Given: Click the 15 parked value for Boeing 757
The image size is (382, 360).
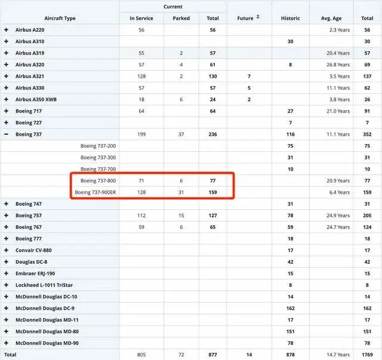Looking at the screenshot, I should (x=181, y=215).
